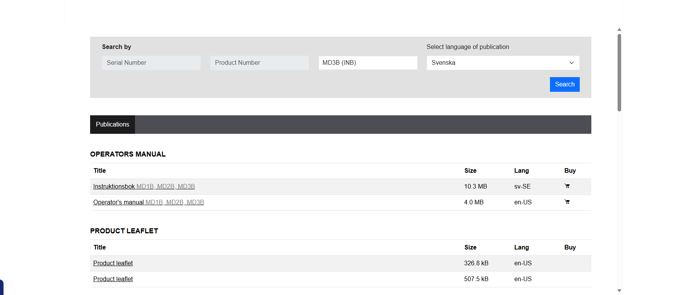Click the MD3B (INB) search field
The height and width of the screenshot is (295, 683).
tap(368, 63)
